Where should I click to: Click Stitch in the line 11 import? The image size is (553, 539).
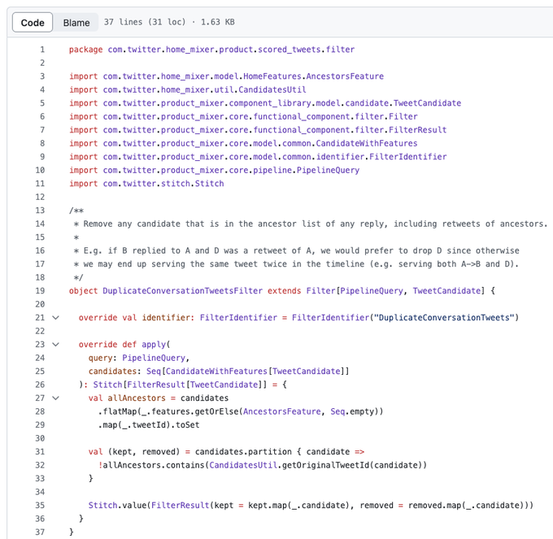210,183
